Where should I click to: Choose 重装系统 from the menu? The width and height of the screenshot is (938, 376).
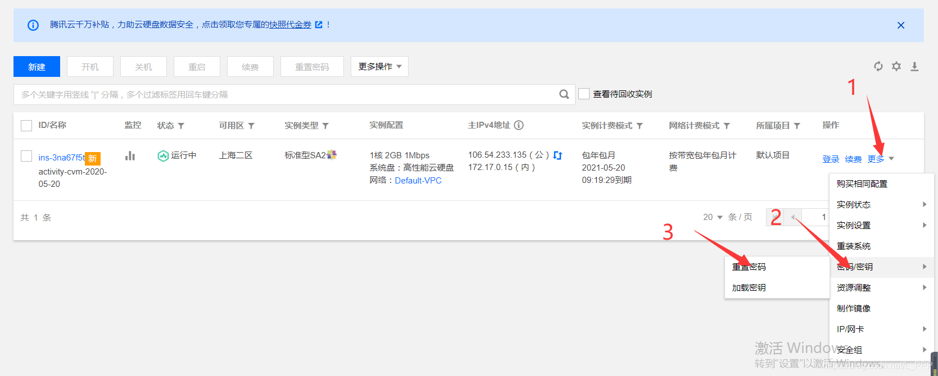tap(881, 246)
